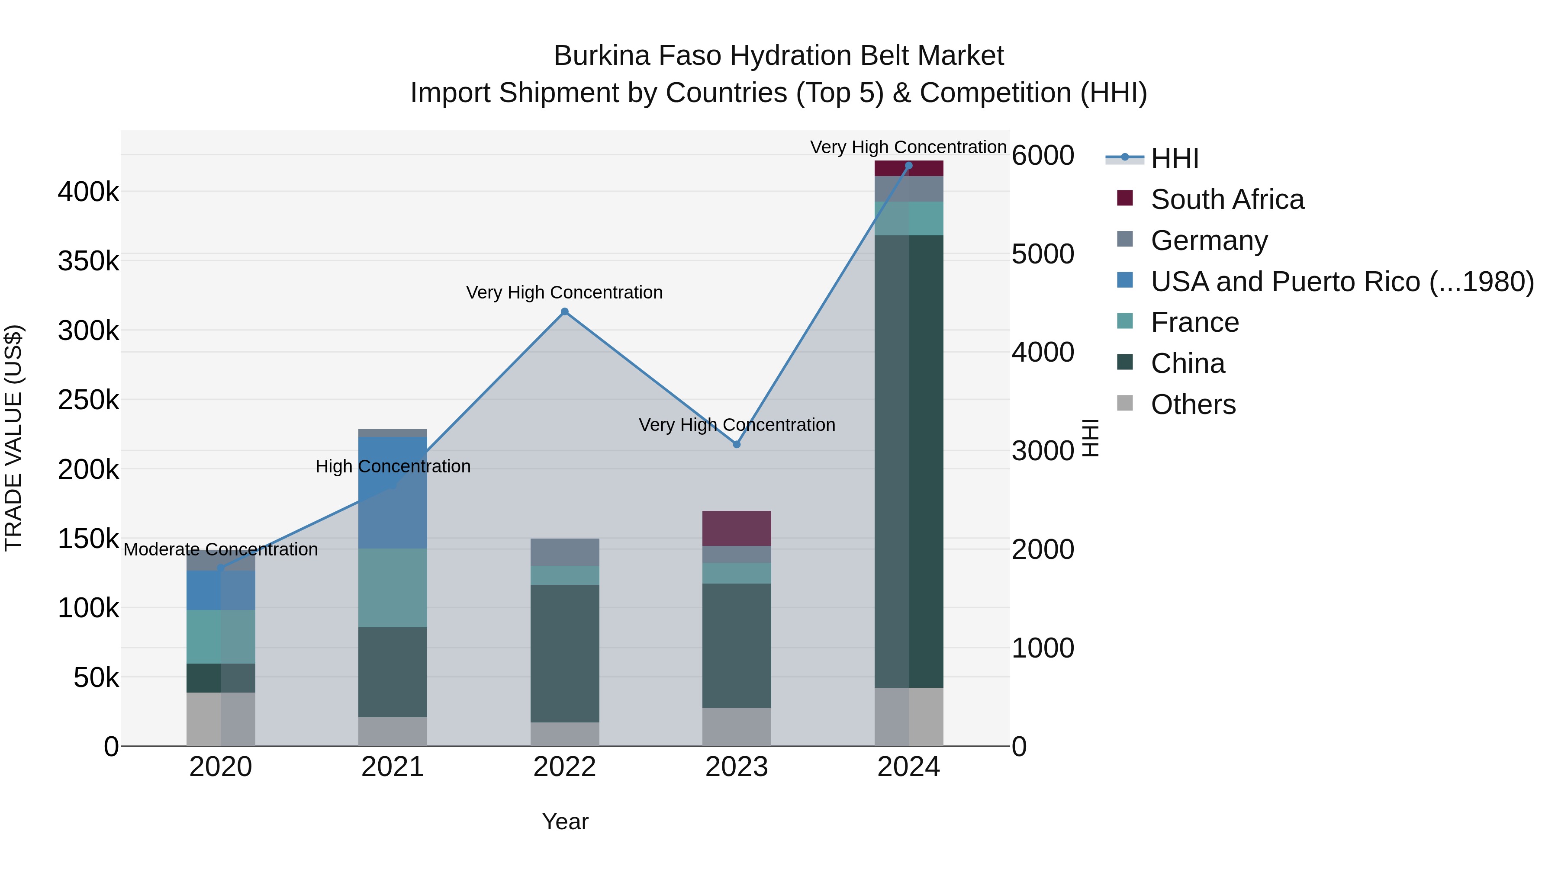This screenshot has height=876, width=1558.
Task: Click 'Very High Concentration' annotation above 2022
Action: (x=564, y=292)
